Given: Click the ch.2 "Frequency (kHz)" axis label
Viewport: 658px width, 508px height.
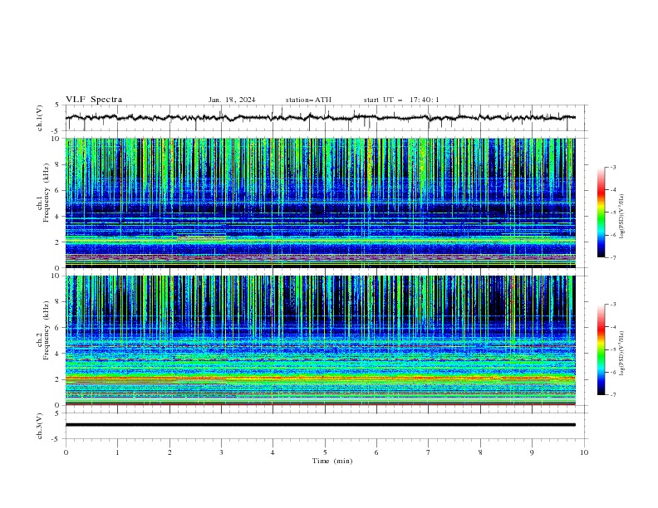Looking at the screenshot, I should pyautogui.click(x=47, y=330).
